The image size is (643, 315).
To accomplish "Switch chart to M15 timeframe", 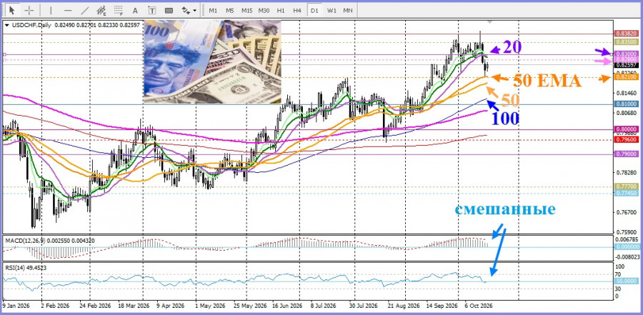I will (x=246, y=10).
